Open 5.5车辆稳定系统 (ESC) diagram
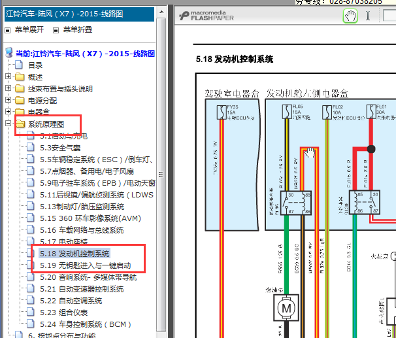The height and width of the screenshot is (338, 396). tap(97, 160)
